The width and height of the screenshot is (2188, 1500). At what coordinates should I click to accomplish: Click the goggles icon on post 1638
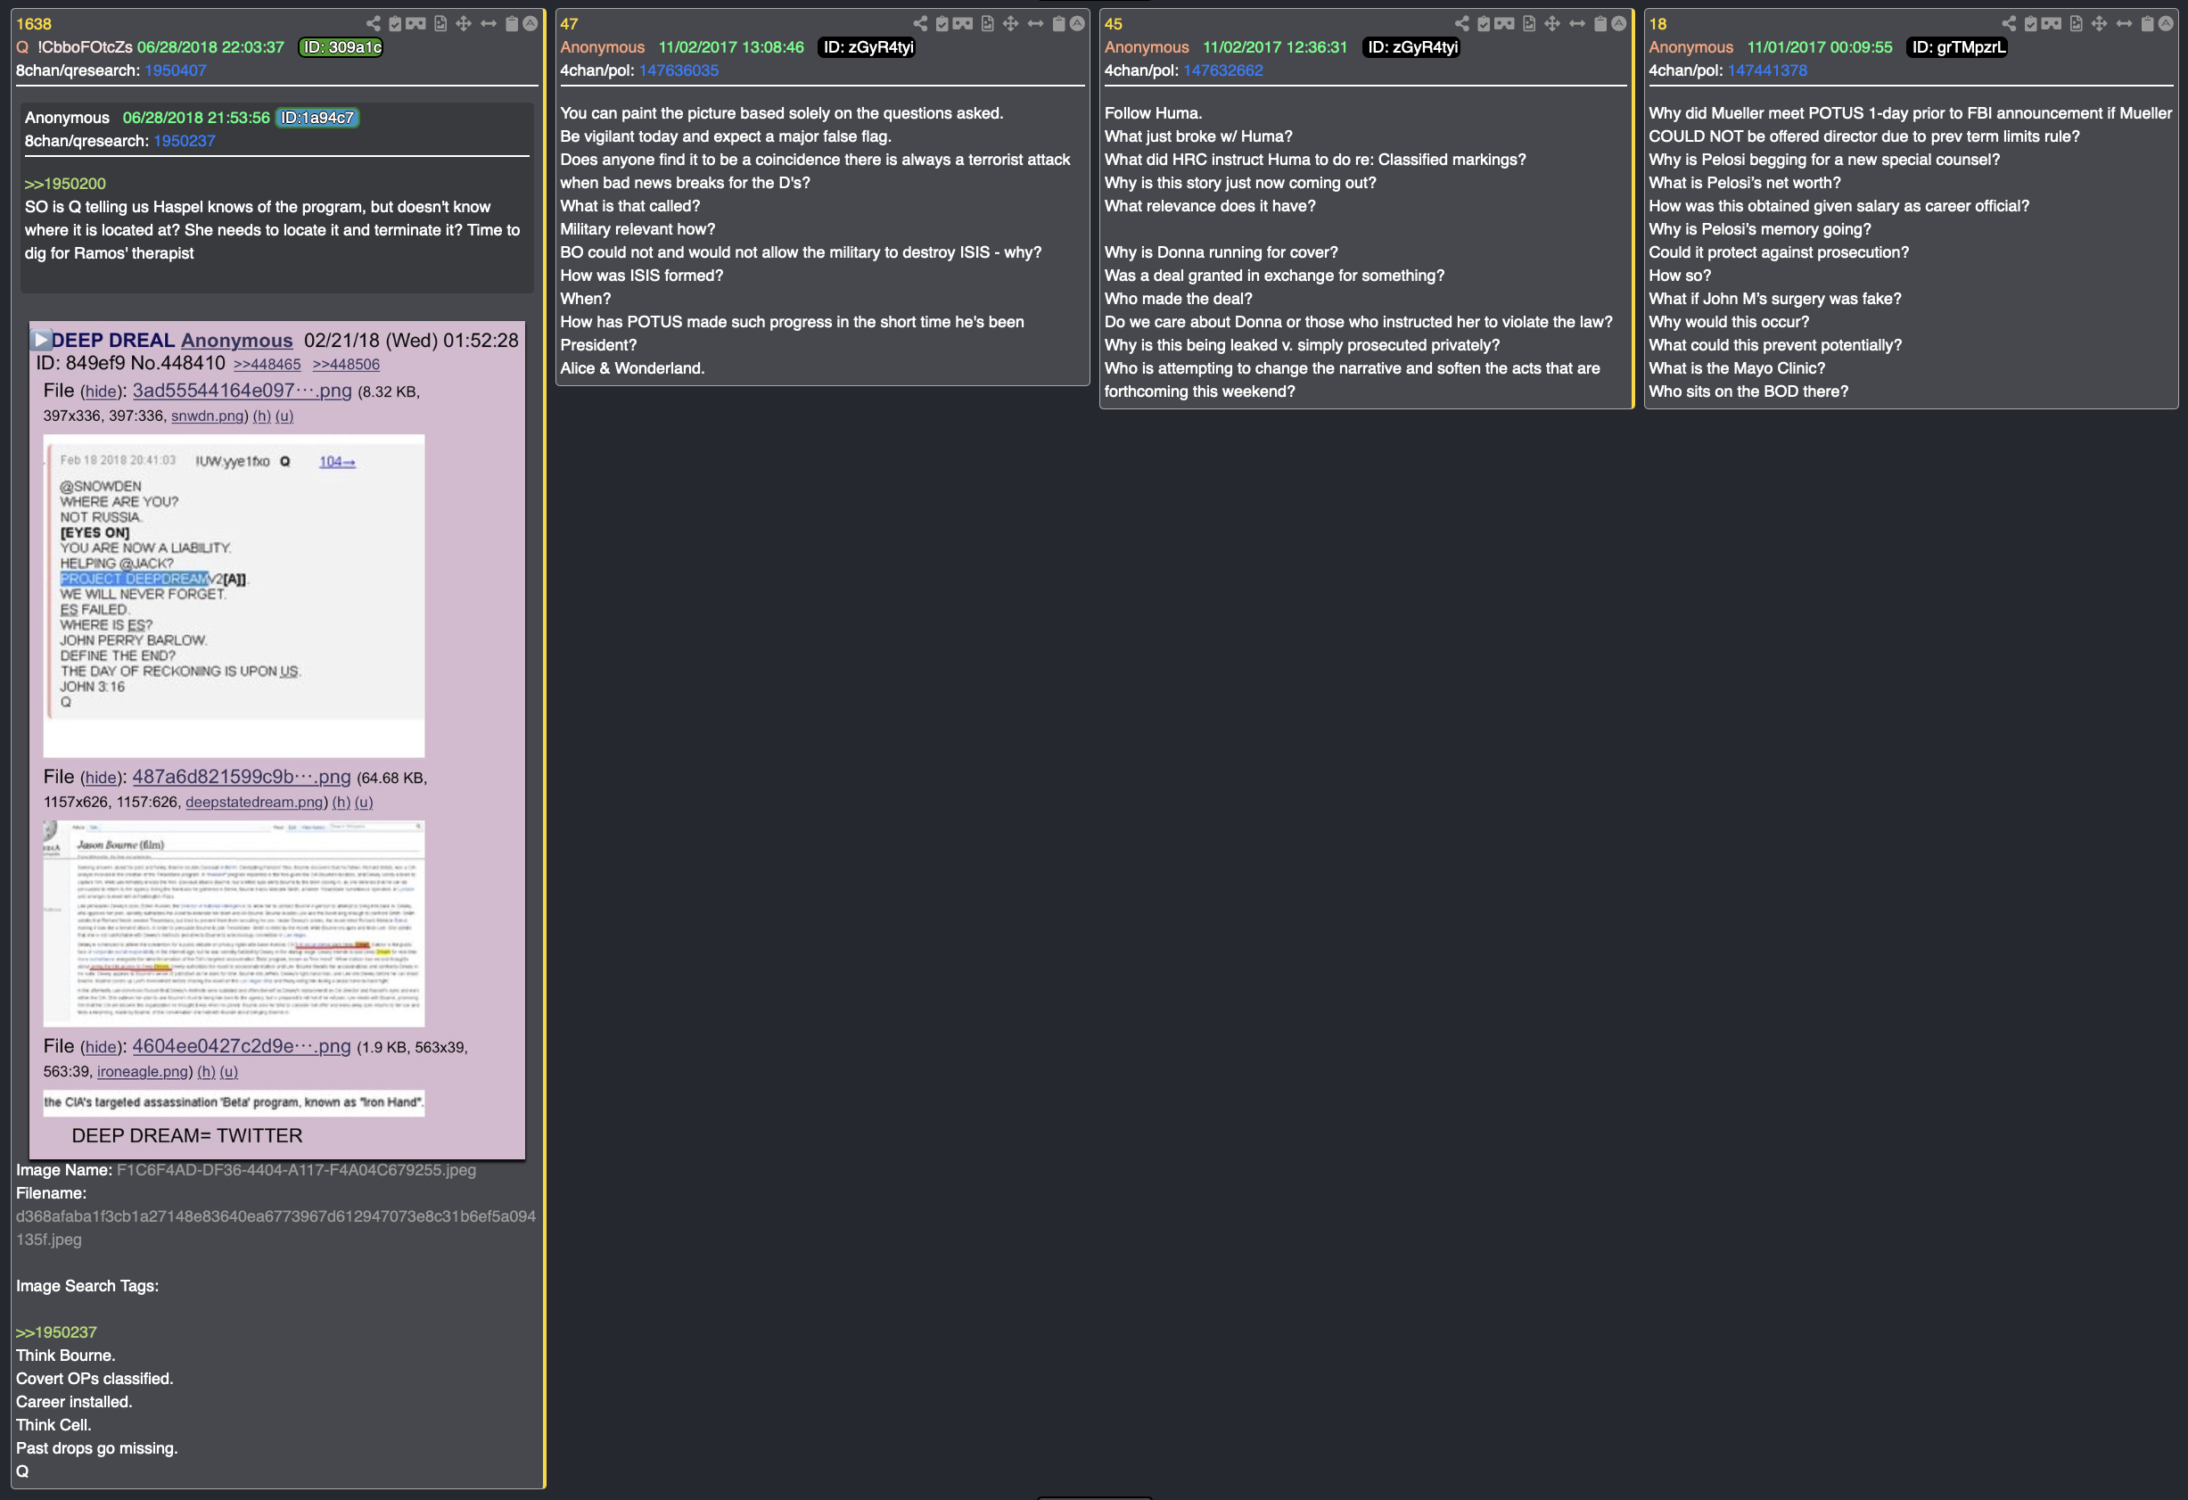[x=416, y=23]
